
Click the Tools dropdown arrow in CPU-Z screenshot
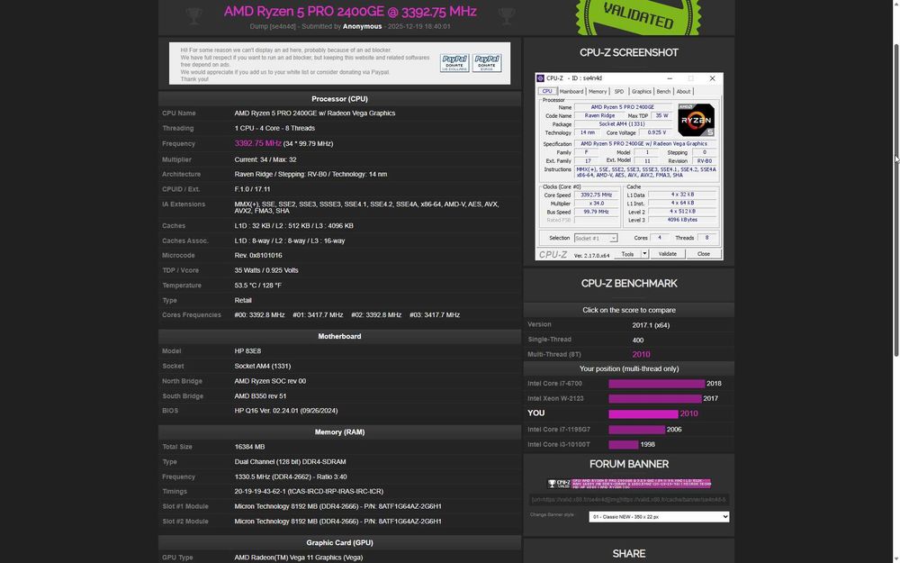(644, 254)
